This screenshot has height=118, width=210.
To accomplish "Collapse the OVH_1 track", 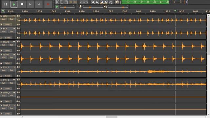I will click(x=1, y=76).
